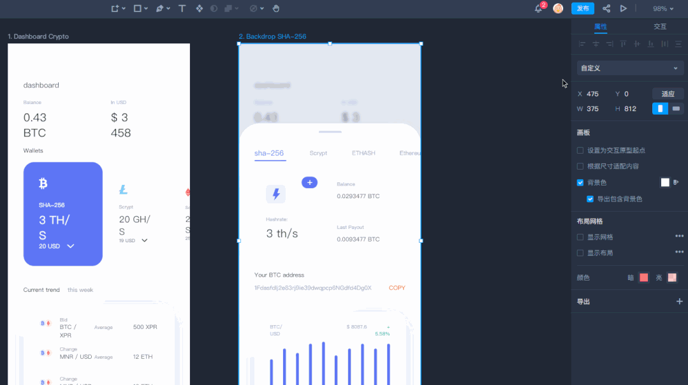Click COPY next to BTC address
The width and height of the screenshot is (688, 385).
coord(397,288)
